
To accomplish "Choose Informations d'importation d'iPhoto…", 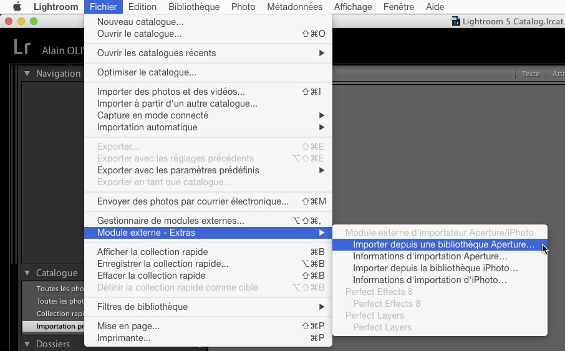I will (440, 280).
